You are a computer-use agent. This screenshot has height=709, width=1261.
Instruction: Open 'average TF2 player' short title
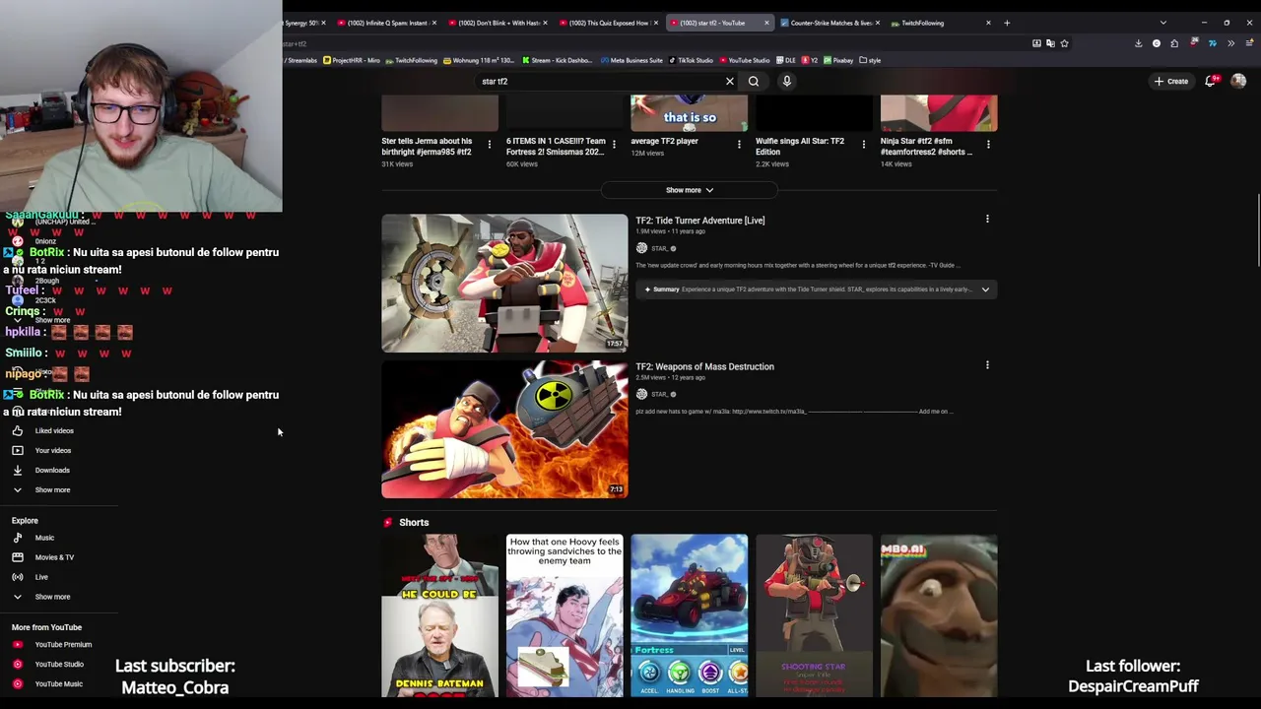(665, 141)
